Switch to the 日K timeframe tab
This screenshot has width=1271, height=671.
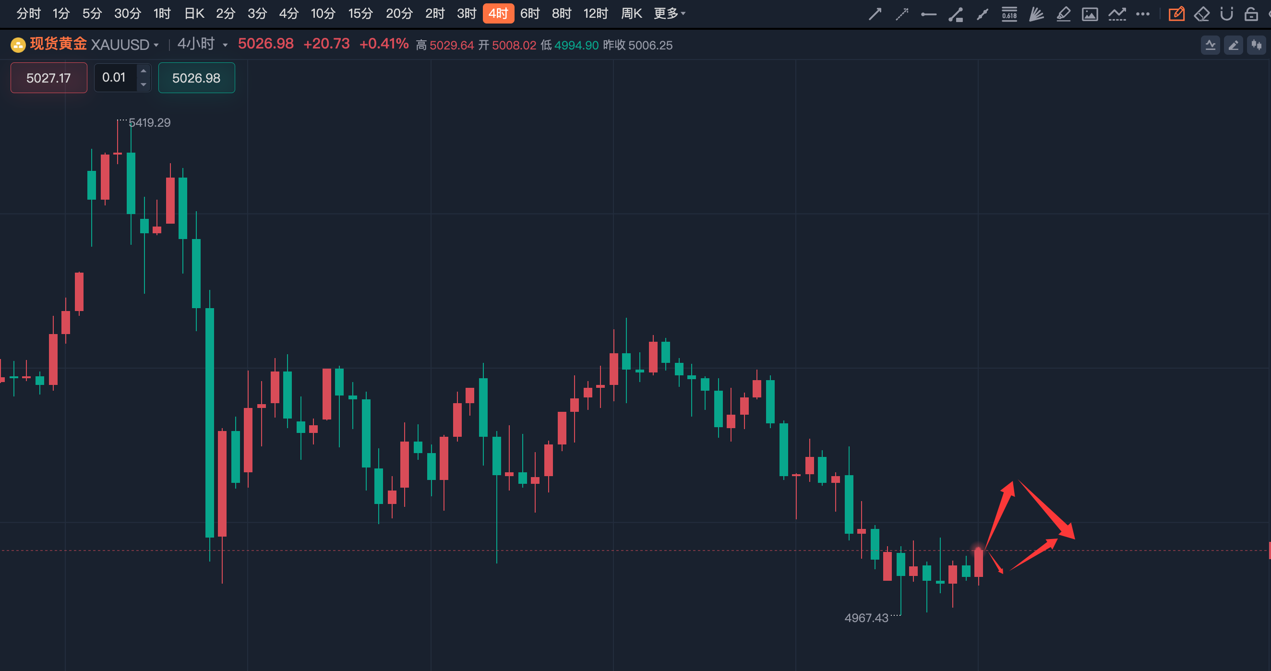(x=194, y=13)
